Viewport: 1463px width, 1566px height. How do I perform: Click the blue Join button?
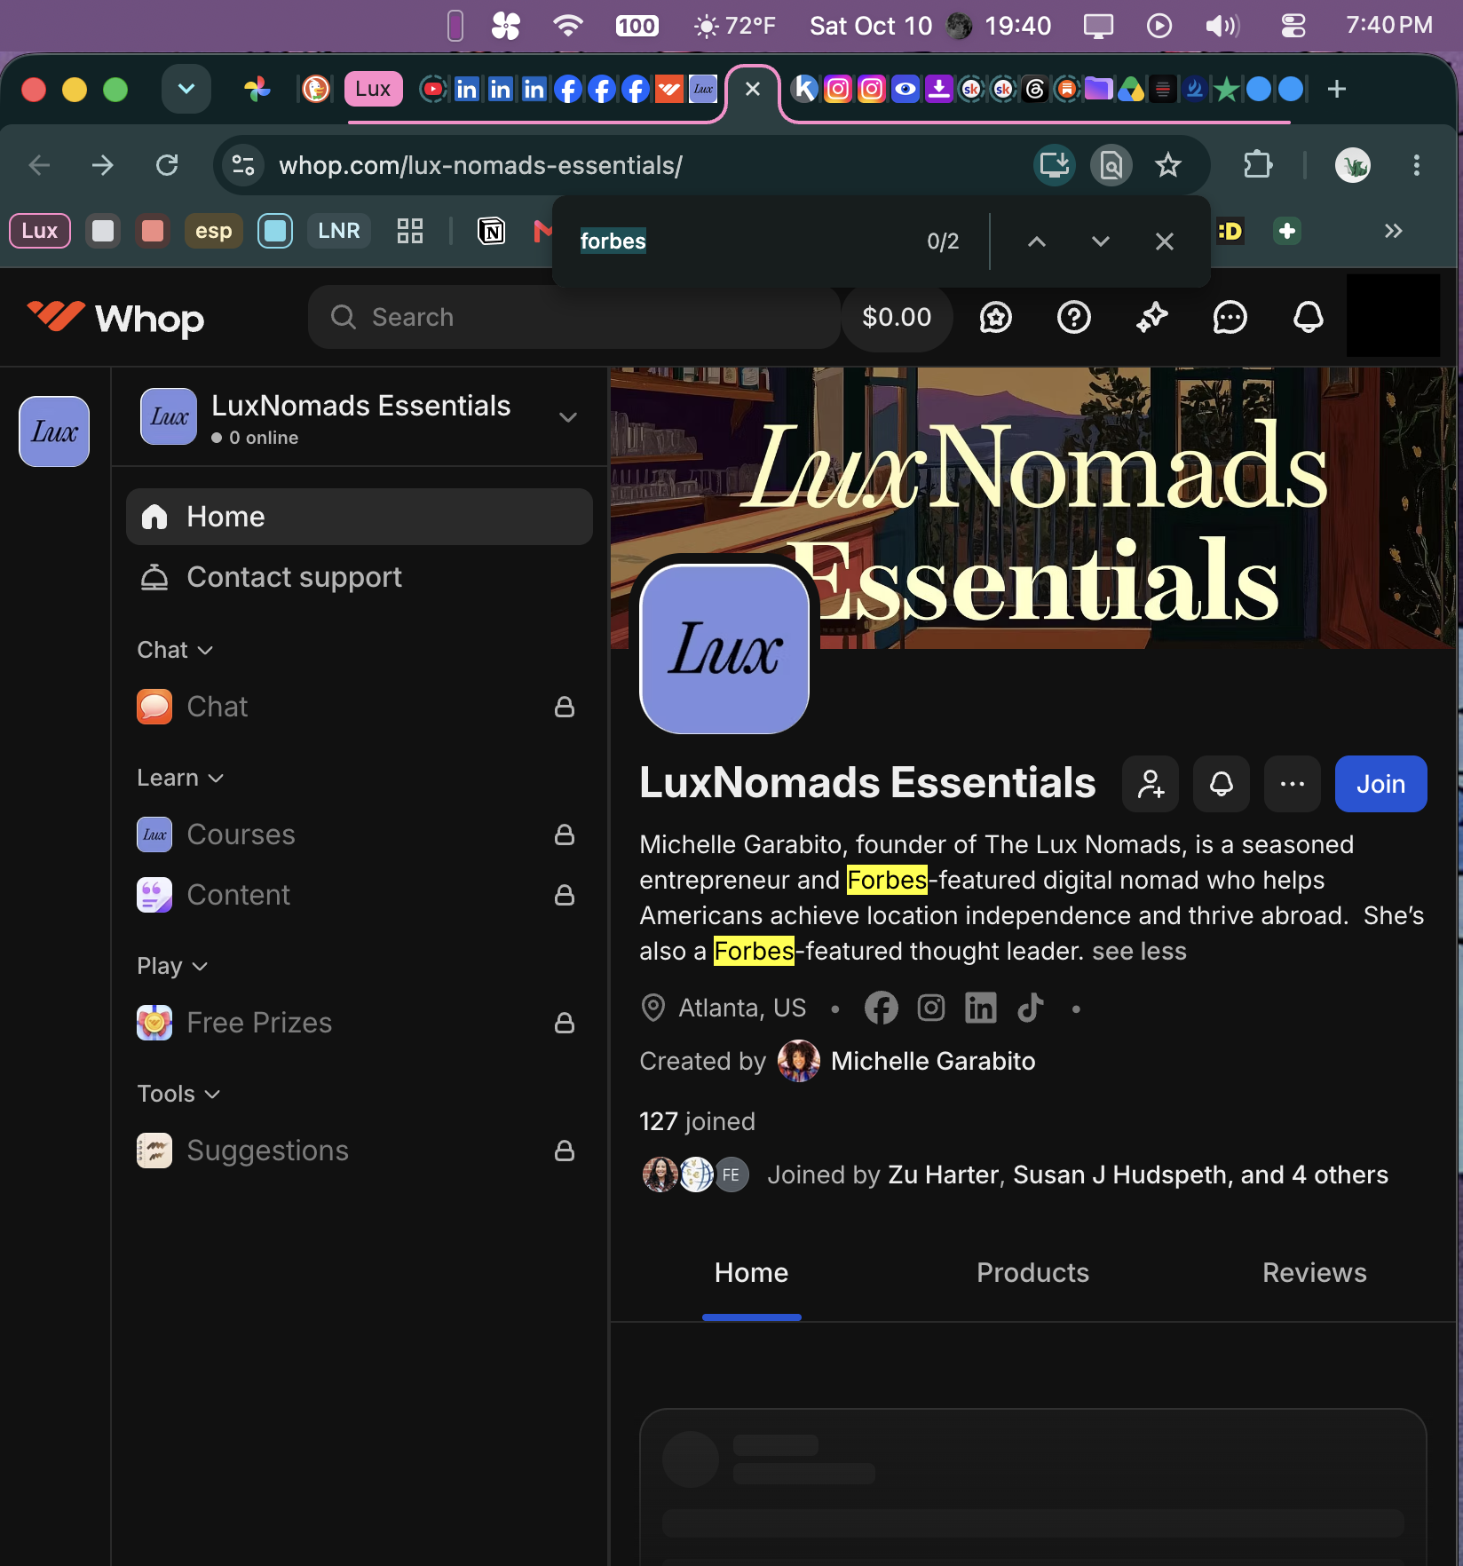coord(1380,784)
